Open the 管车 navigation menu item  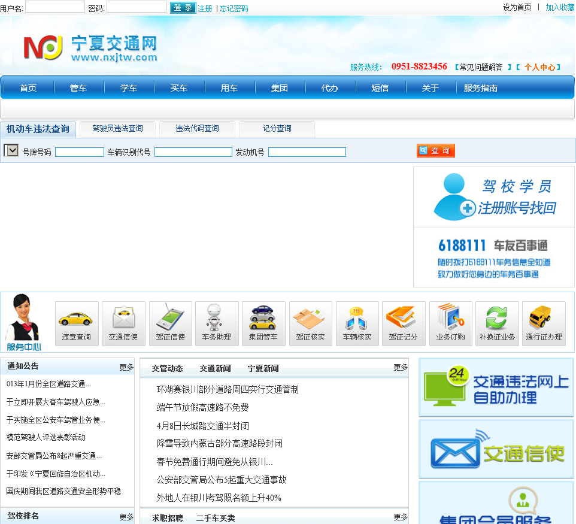(78, 88)
